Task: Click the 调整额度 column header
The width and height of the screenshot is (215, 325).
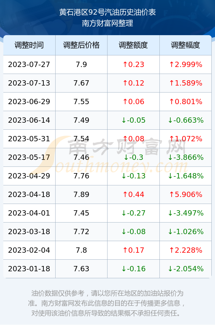Action: pos(133,45)
